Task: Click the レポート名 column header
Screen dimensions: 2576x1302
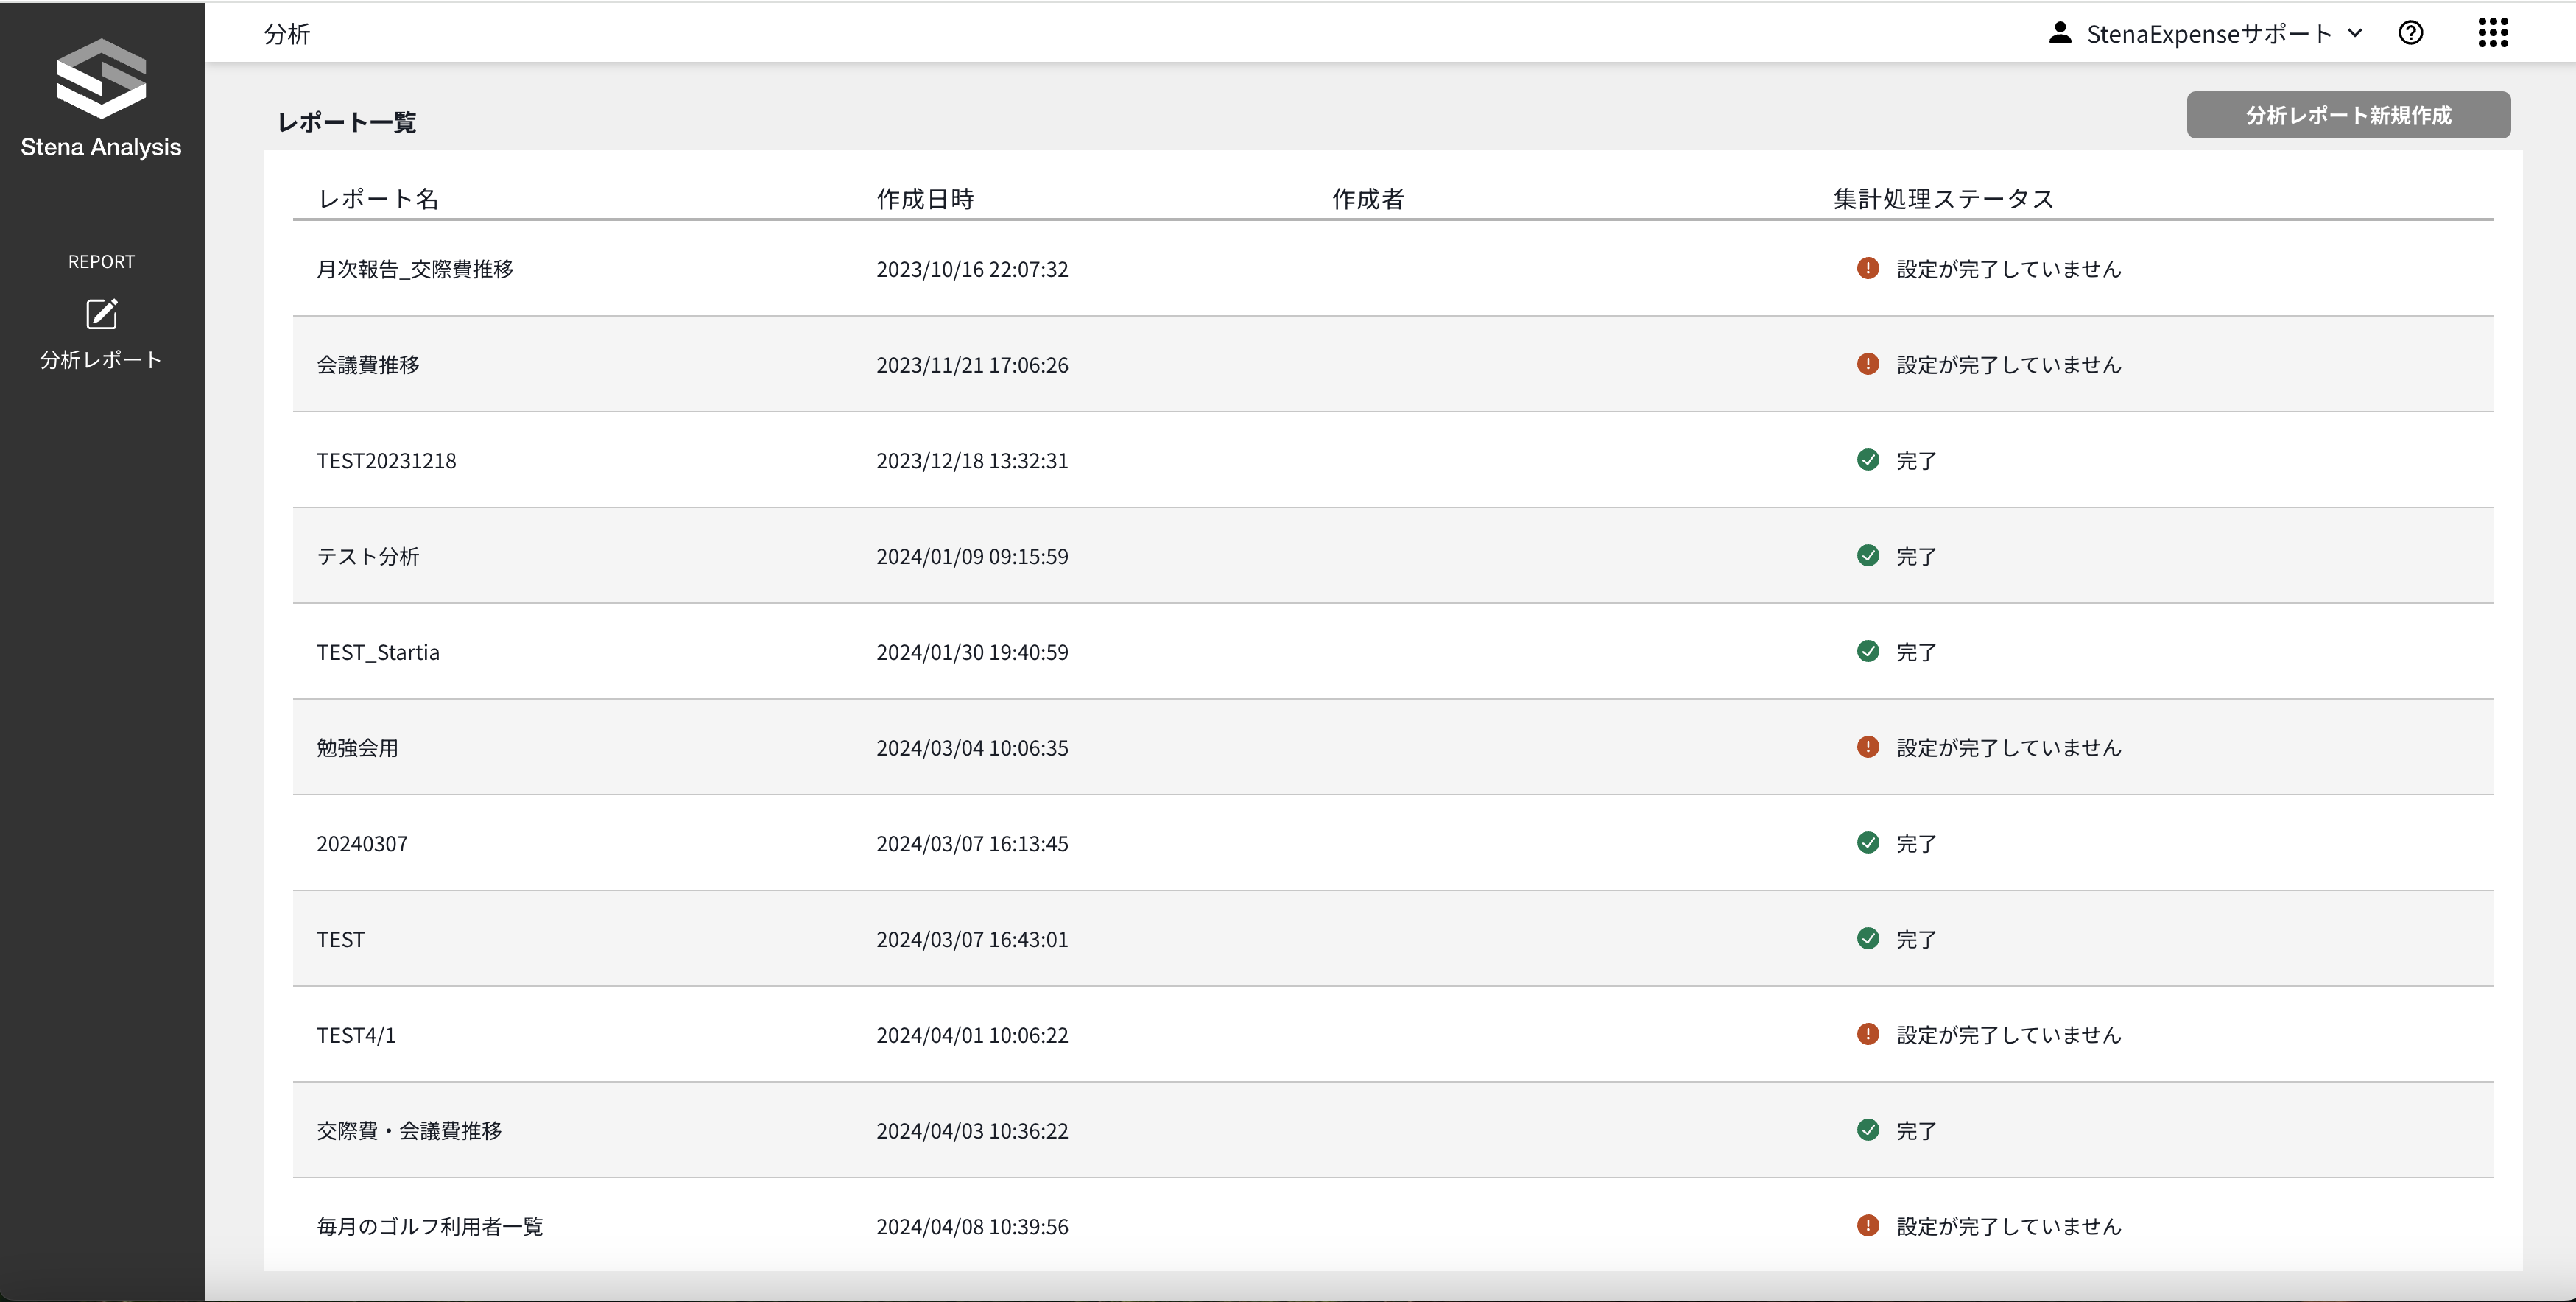Action: click(x=378, y=199)
